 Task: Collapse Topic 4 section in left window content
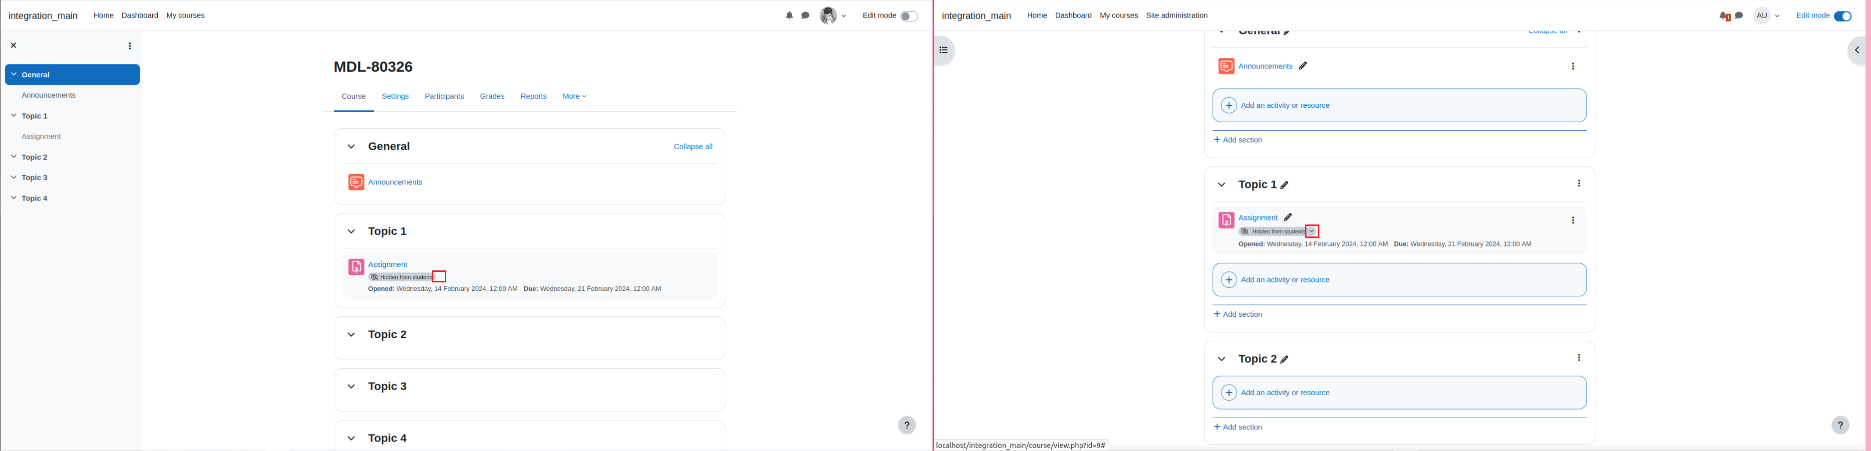pos(351,439)
